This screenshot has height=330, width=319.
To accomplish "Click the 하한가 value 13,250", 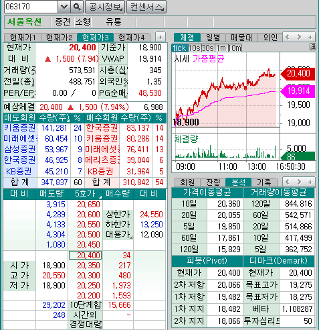I will point(151,225).
